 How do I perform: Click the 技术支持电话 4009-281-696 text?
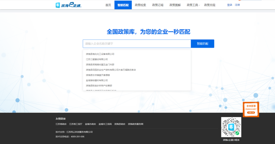point(70,137)
